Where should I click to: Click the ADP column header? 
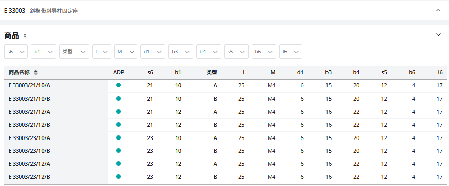119,73
